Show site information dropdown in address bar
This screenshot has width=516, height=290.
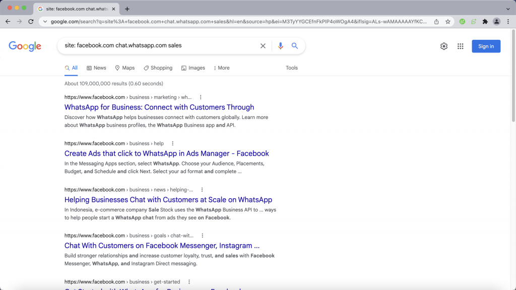(45, 21)
